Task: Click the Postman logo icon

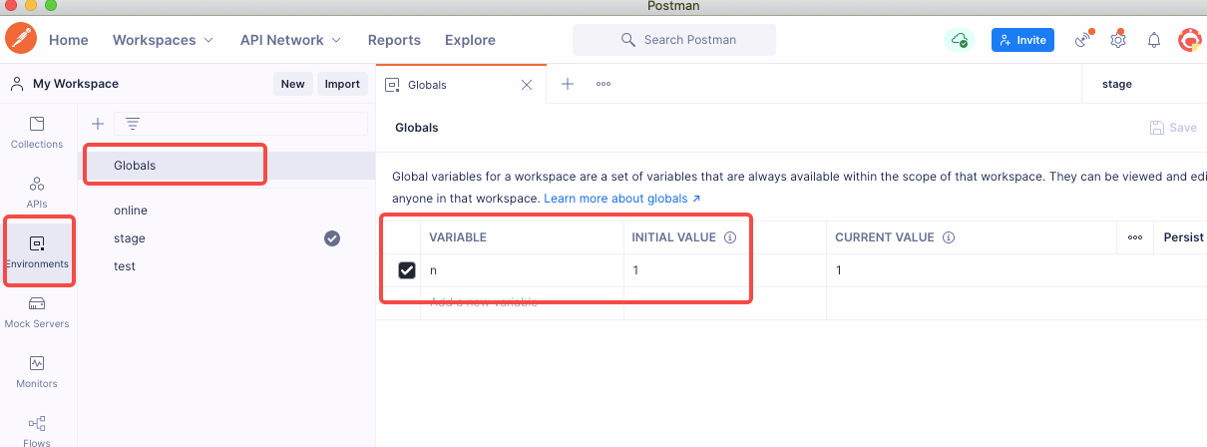Action: (x=21, y=40)
